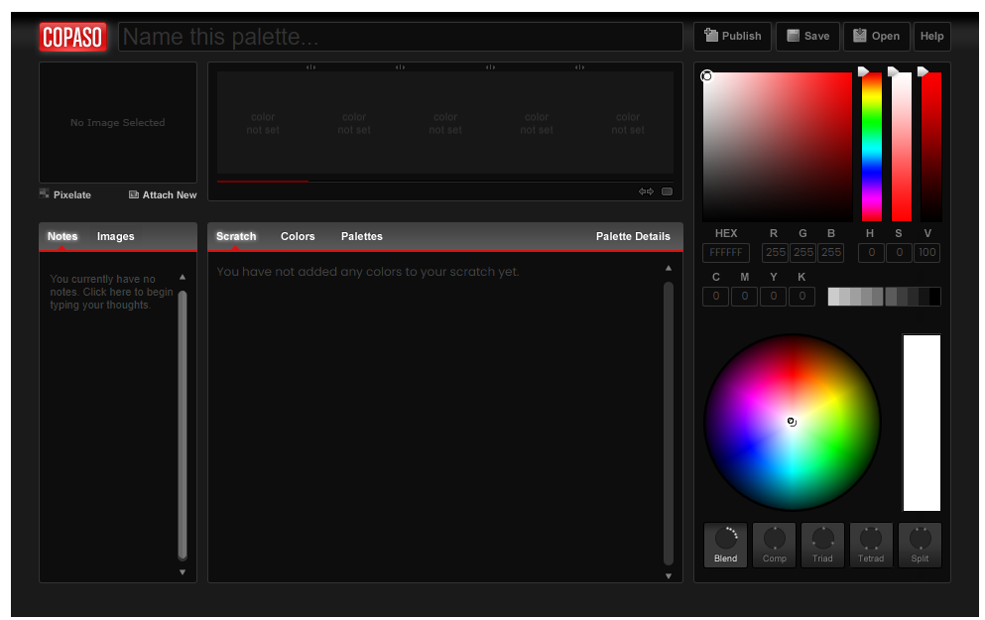The height and width of the screenshot is (620, 985).
Task: Click the C value field
Action: click(715, 296)
